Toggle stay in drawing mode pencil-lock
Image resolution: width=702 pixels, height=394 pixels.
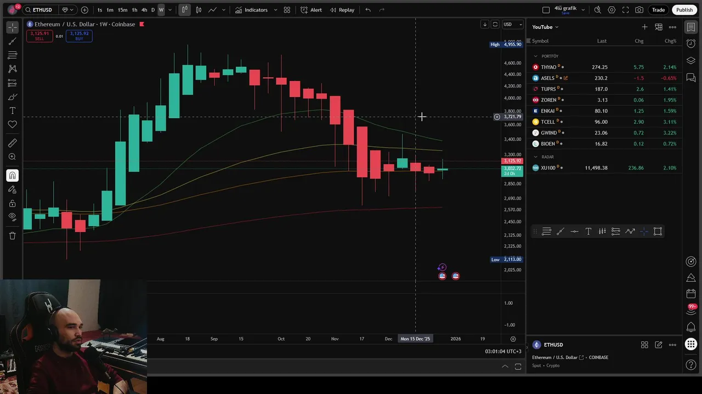(x=12, y=190)
